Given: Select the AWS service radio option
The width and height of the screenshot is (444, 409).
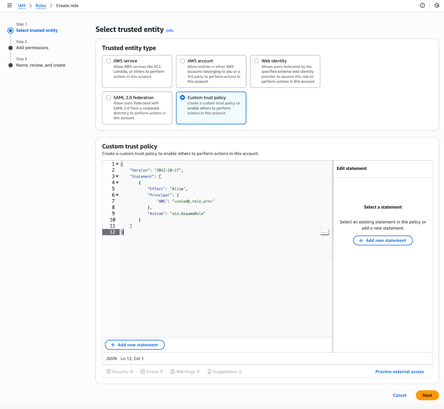Looking at the screenshot, I should (109, 61).
